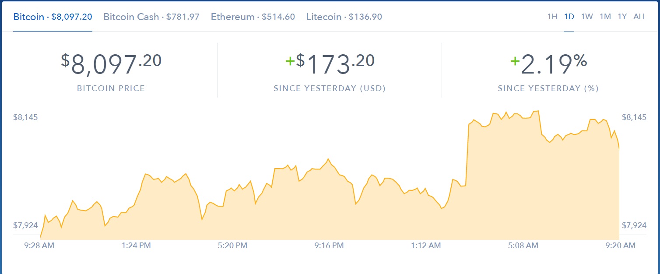Viewport: 660px width, 274px height.
Task: Set chart range to 1H
Action: (552, 17)
